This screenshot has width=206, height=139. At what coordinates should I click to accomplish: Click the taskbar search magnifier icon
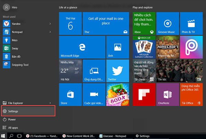(x=11, y=136)
